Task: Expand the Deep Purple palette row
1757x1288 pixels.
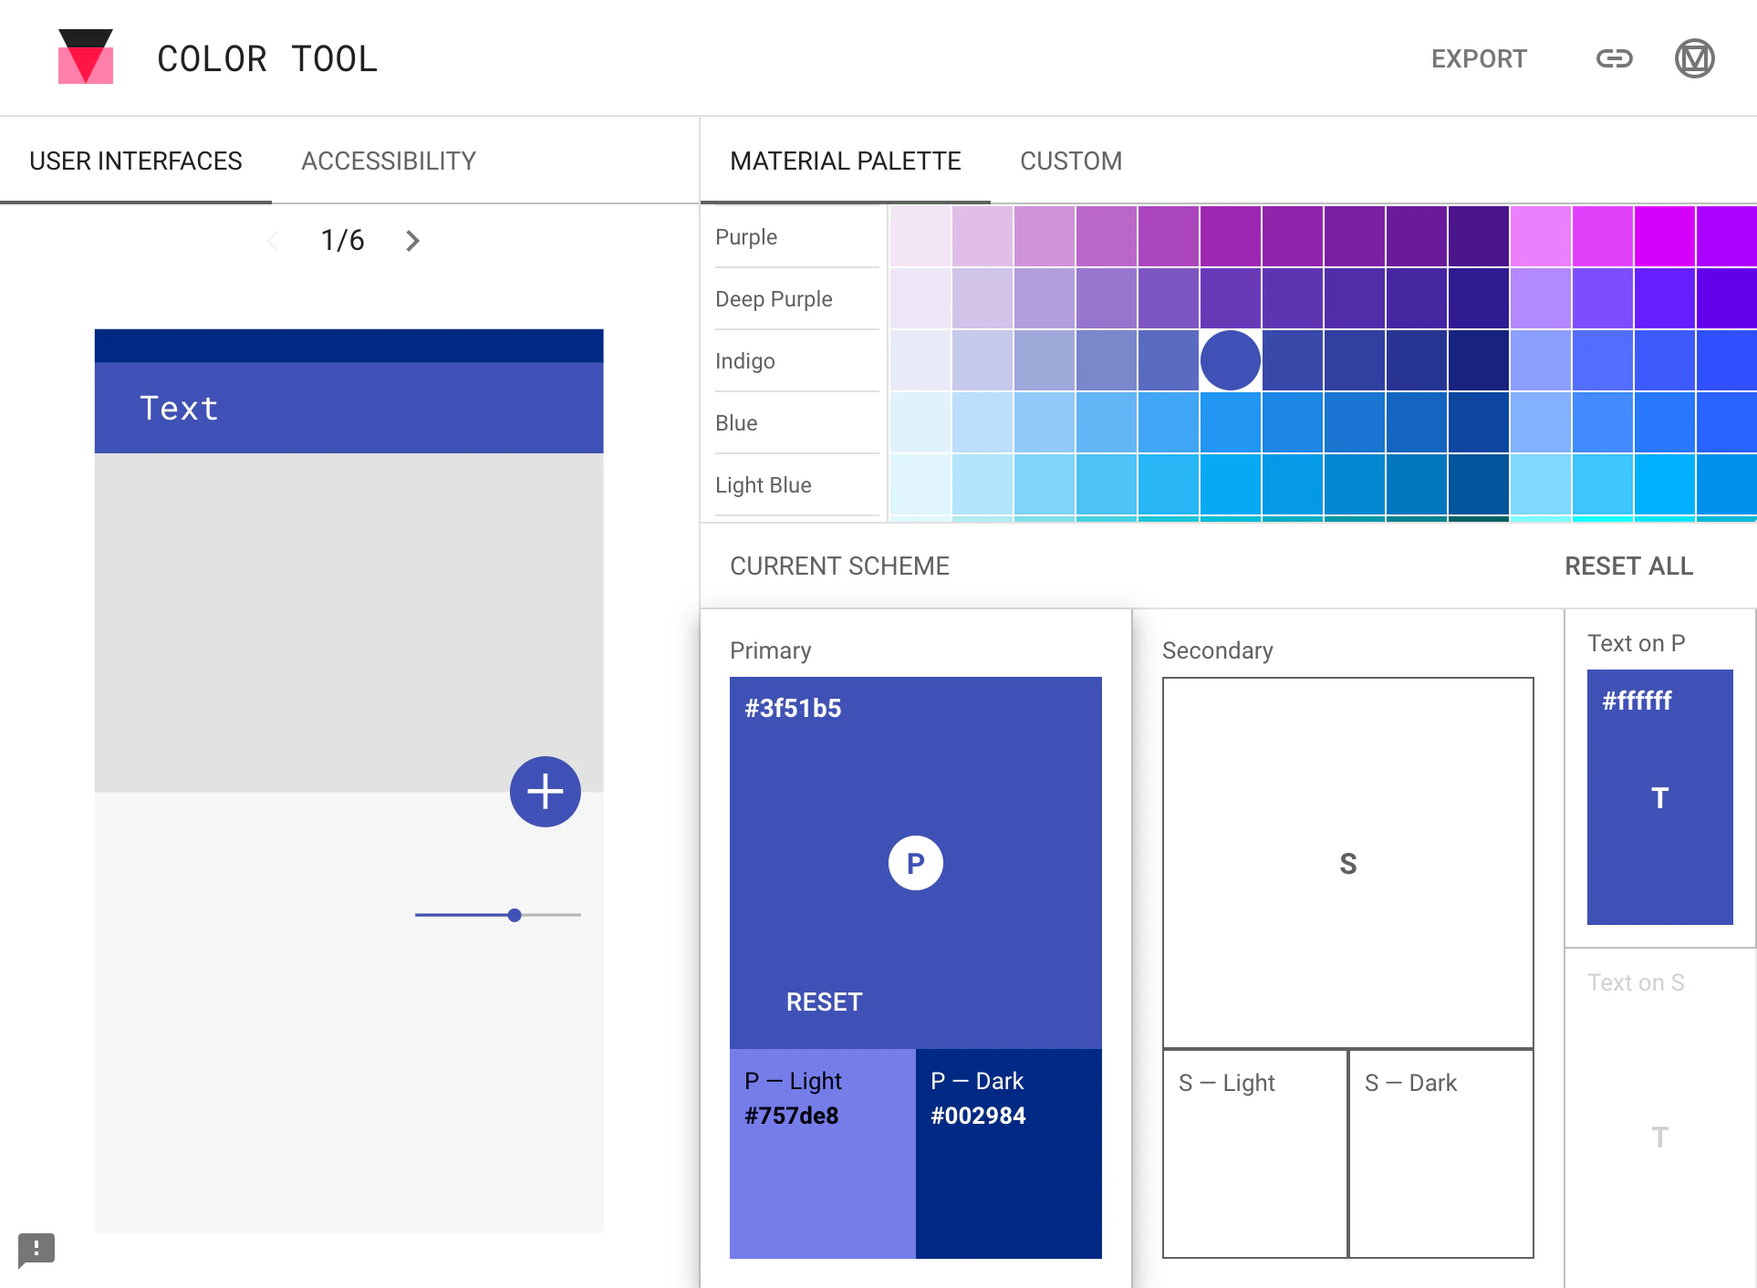Action: coord(773,298)
